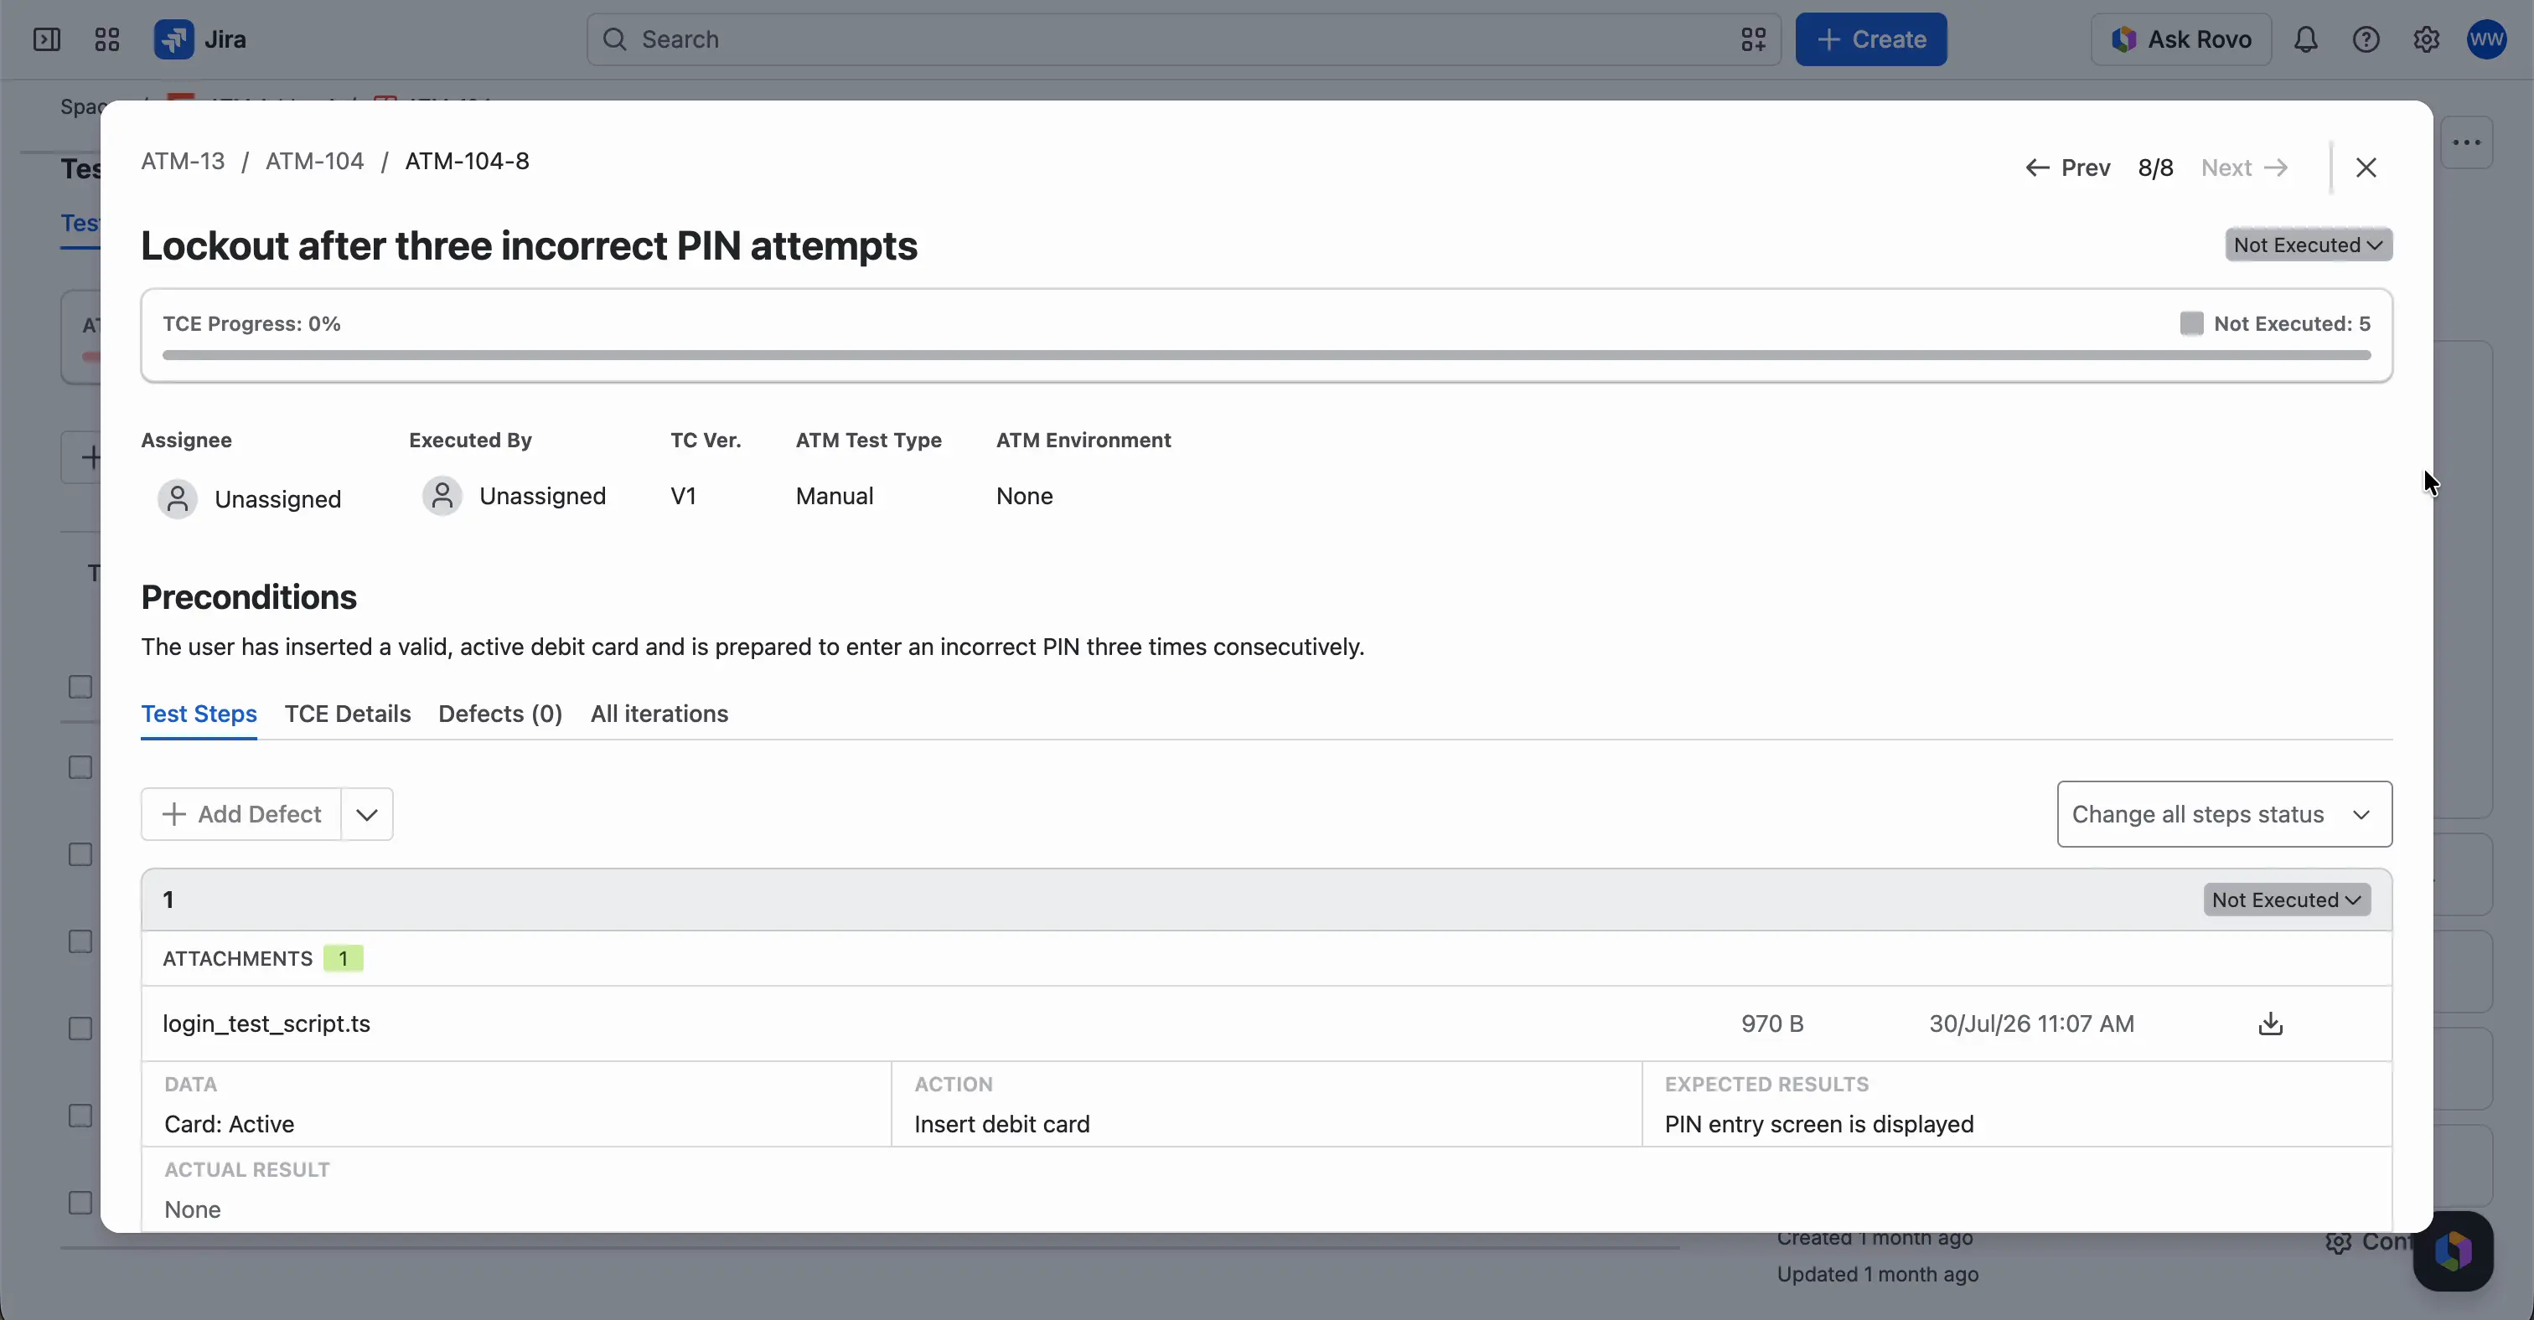The height and width of the screenshot is (1320, 2534).
Task: Open step 1 Not Executed status dropdown
Action: pyautogui.click(x=2286, y=900)
